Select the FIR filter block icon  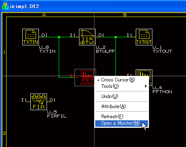(38, 102)
